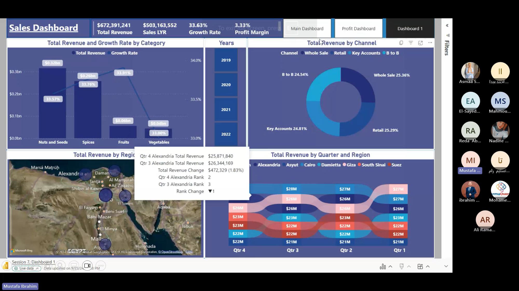Screen dimensions: 519x291
Task: Select year 2020 in the Years slicer
Action: click(x=226, y=85)
